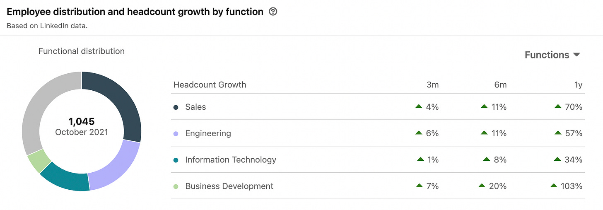
Task: Click the Information Technology teal dot
Action: [176, 160]
